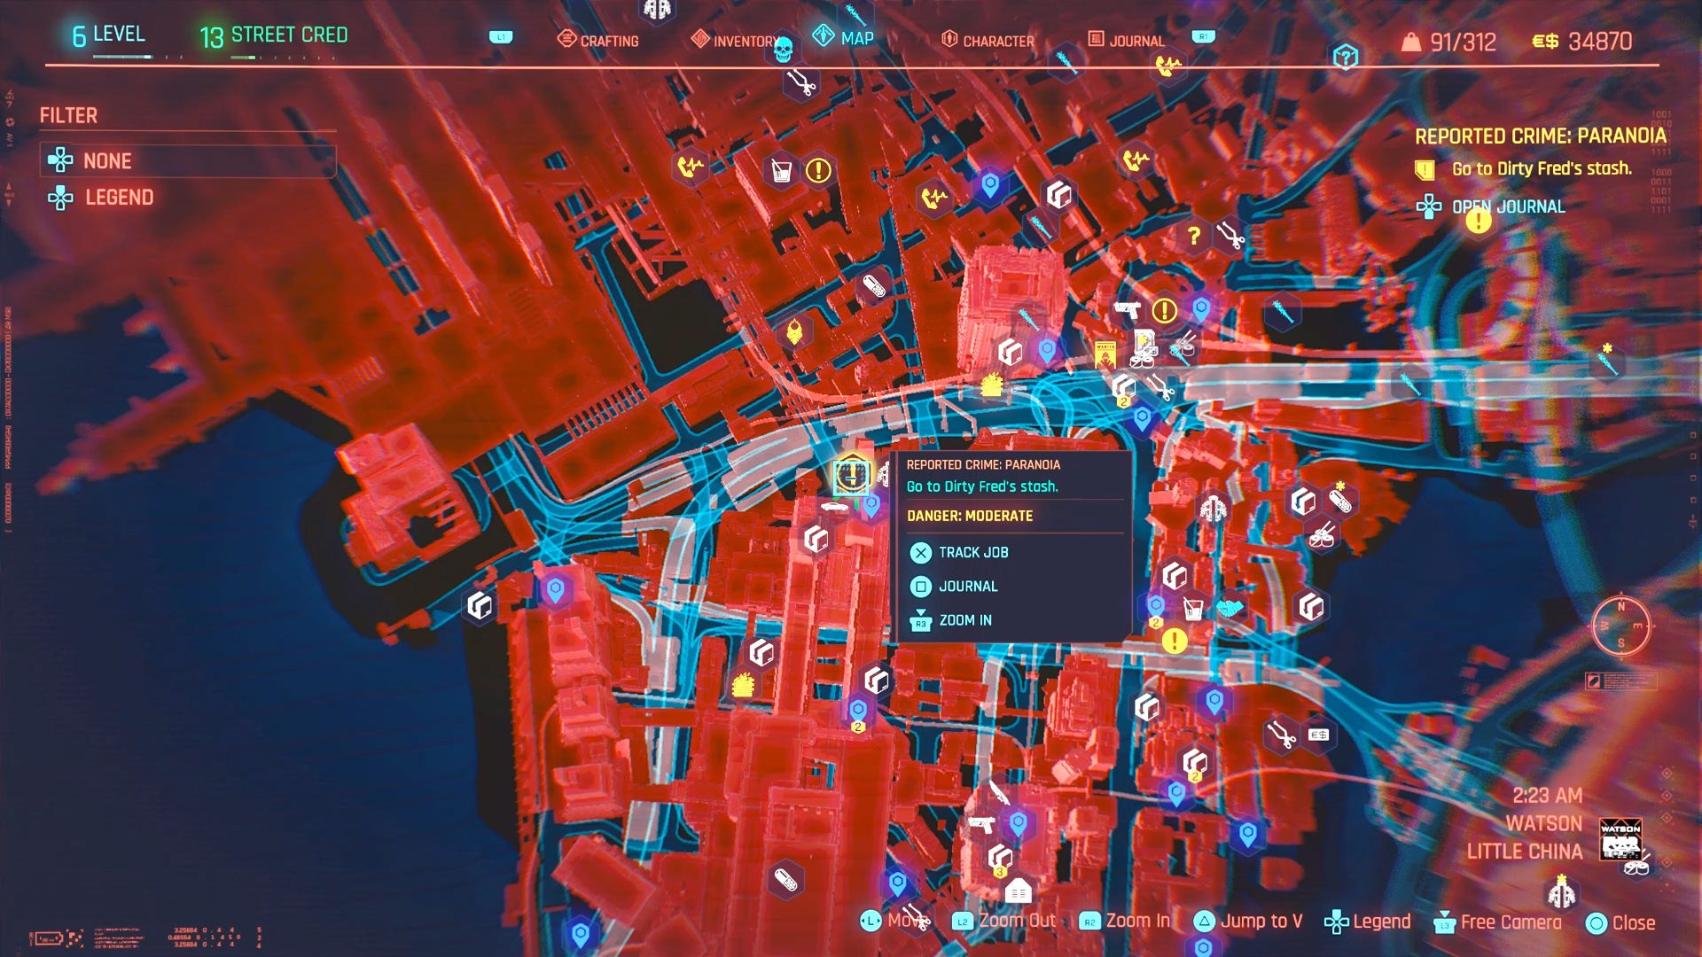
Task: Click the handshake fixer icon
Action: click(1230, 609)
